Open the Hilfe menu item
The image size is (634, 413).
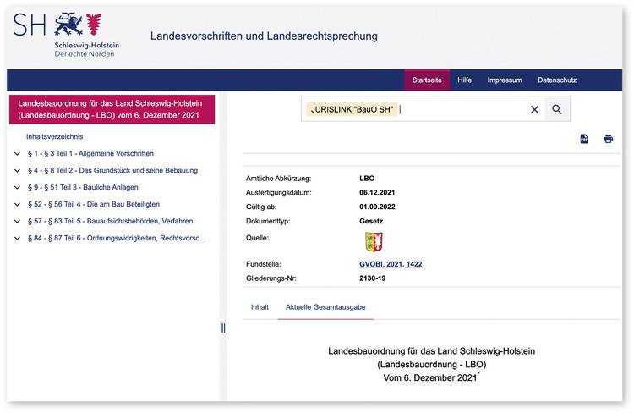pyautogui.click(x=464, y=80)
